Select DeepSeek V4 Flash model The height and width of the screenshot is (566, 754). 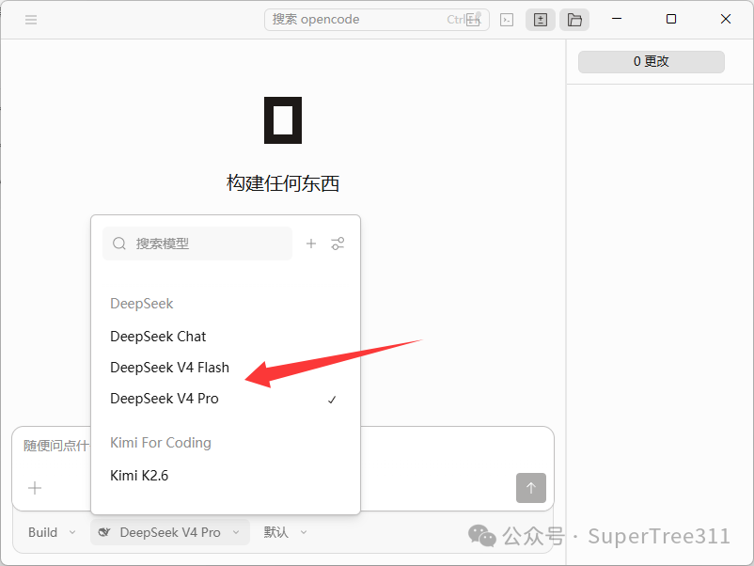pos(225,368)
